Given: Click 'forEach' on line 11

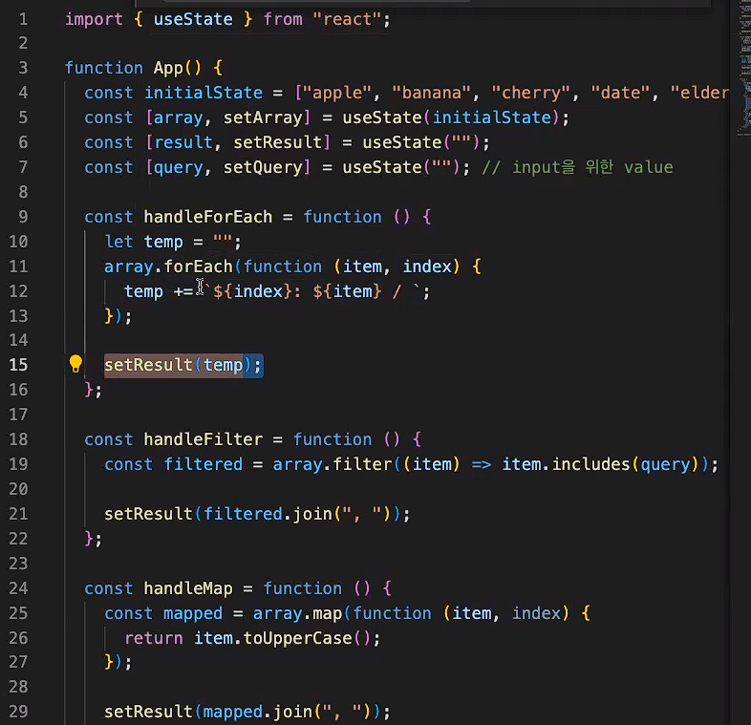Looking at the screenshot, I should click(199, 267).
